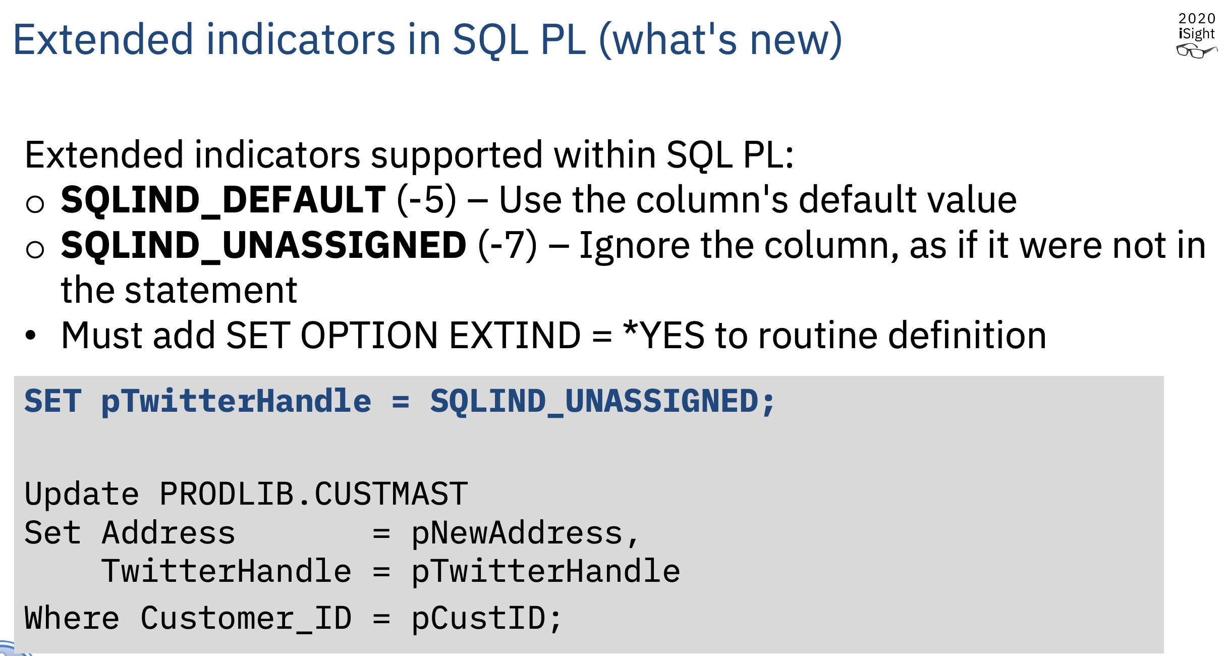Click the solid bullet before Must add SET OPTION
Screen dimensions: 1228x656
tap(31, 335)
